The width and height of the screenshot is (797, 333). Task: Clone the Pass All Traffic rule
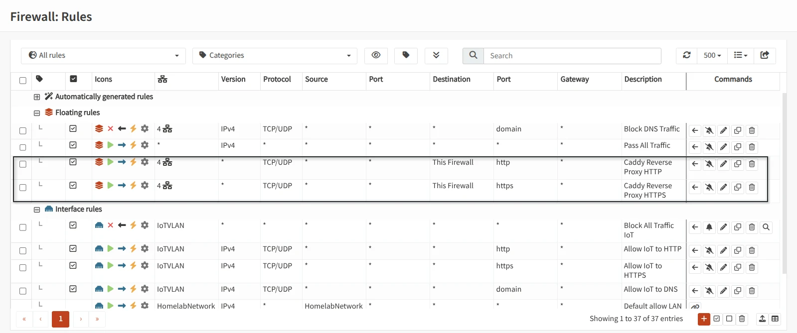tap(738, 147)
